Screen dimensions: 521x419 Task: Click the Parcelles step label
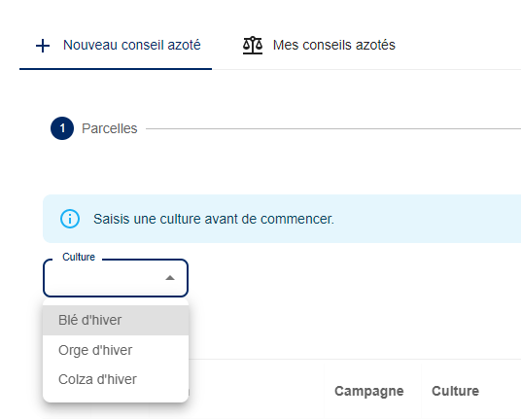pos(110,128)
